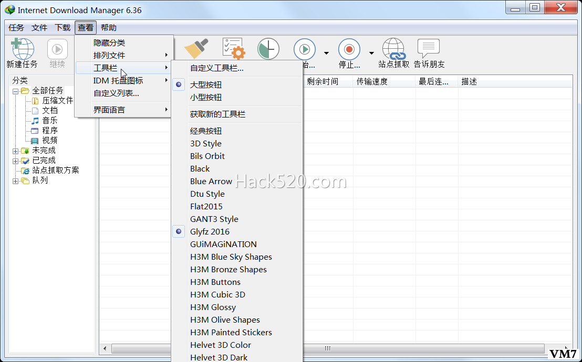Open the site grabber icon (站点抓取)
Viewport: 582px width, 362px height.
(x=393, y=49)
